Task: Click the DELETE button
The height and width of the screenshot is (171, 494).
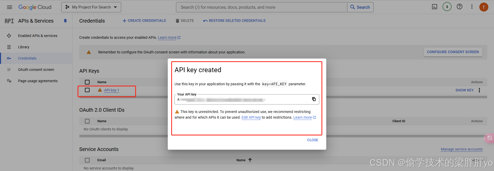Action: coord(185,21)
